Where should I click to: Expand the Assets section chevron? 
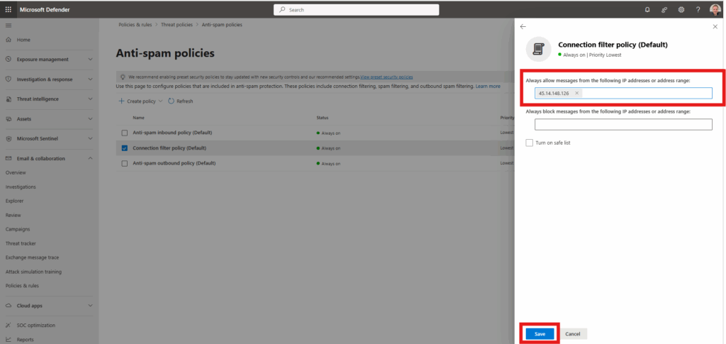90,119
